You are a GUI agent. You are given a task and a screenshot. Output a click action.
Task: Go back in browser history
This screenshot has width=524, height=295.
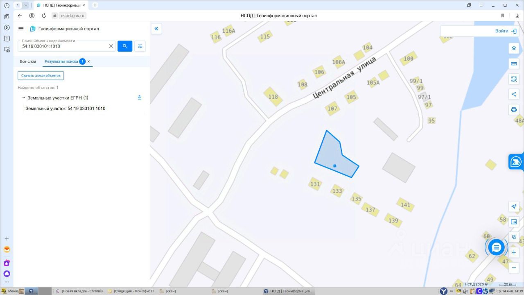point(20,16)
